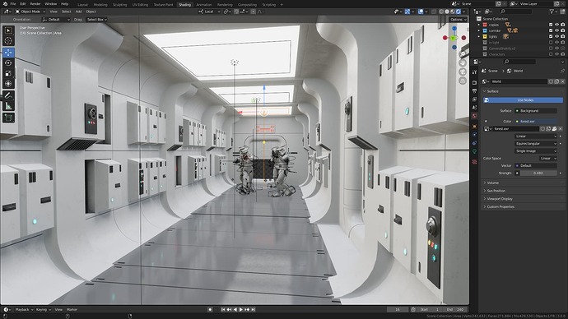Switch to the Compositing workspace tab
Image resolution: width=568 pixels, height=319 pixels.
coord(247,5)
